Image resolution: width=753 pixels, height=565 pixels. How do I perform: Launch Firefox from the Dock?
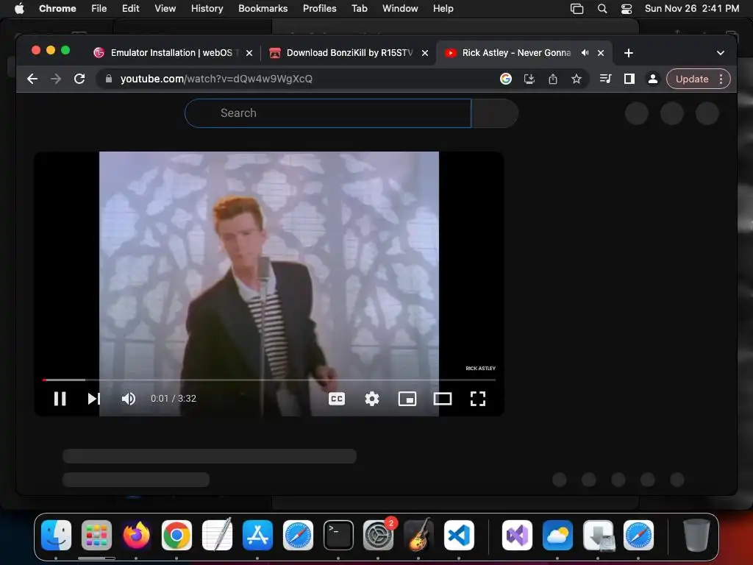click(136, 535)
